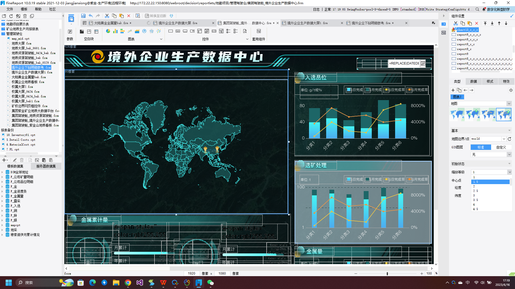The image size is (515, 289).
Task: Click the Save icon in the toolbar
Action: (83, 16)
